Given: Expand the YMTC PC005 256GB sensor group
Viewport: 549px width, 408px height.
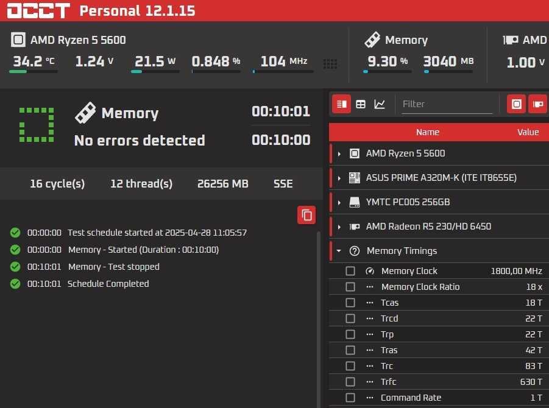Looking at the screenshot, I should [x=339, y=203].
